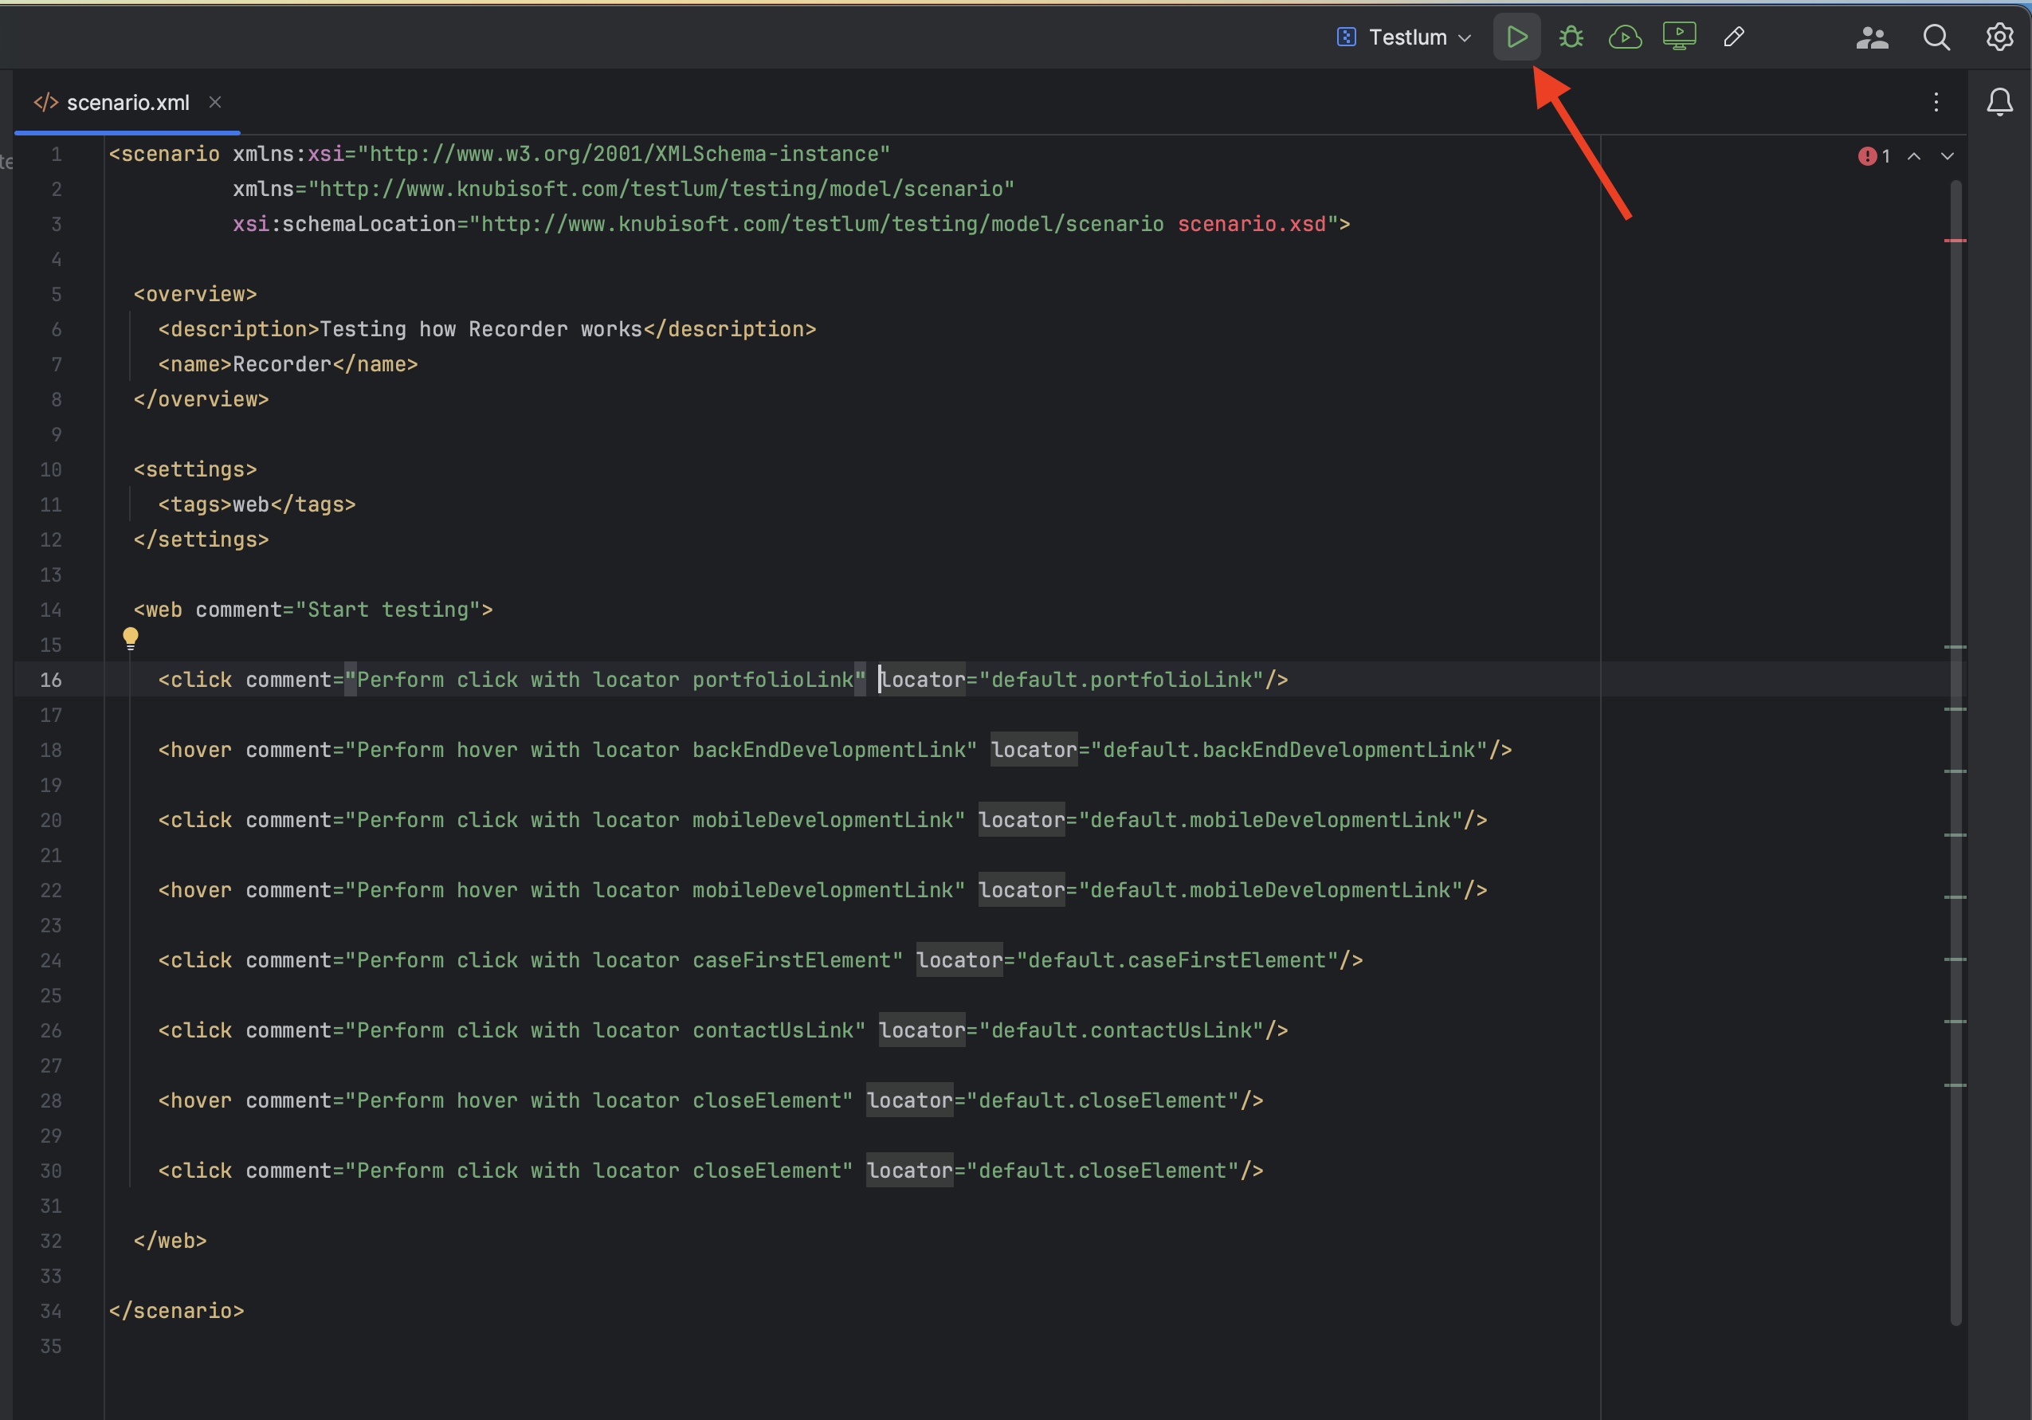Screen dimensions: 2032x1420
Task: Click locator "default.portfolioLink" value
Action: point(1121,680)
